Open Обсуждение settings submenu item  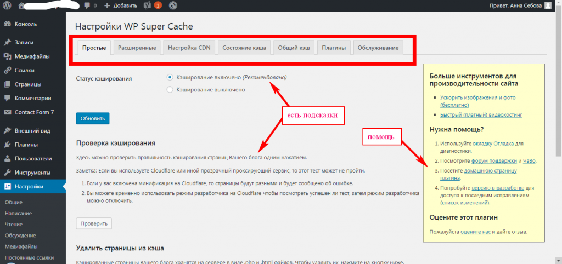point(20,236)
